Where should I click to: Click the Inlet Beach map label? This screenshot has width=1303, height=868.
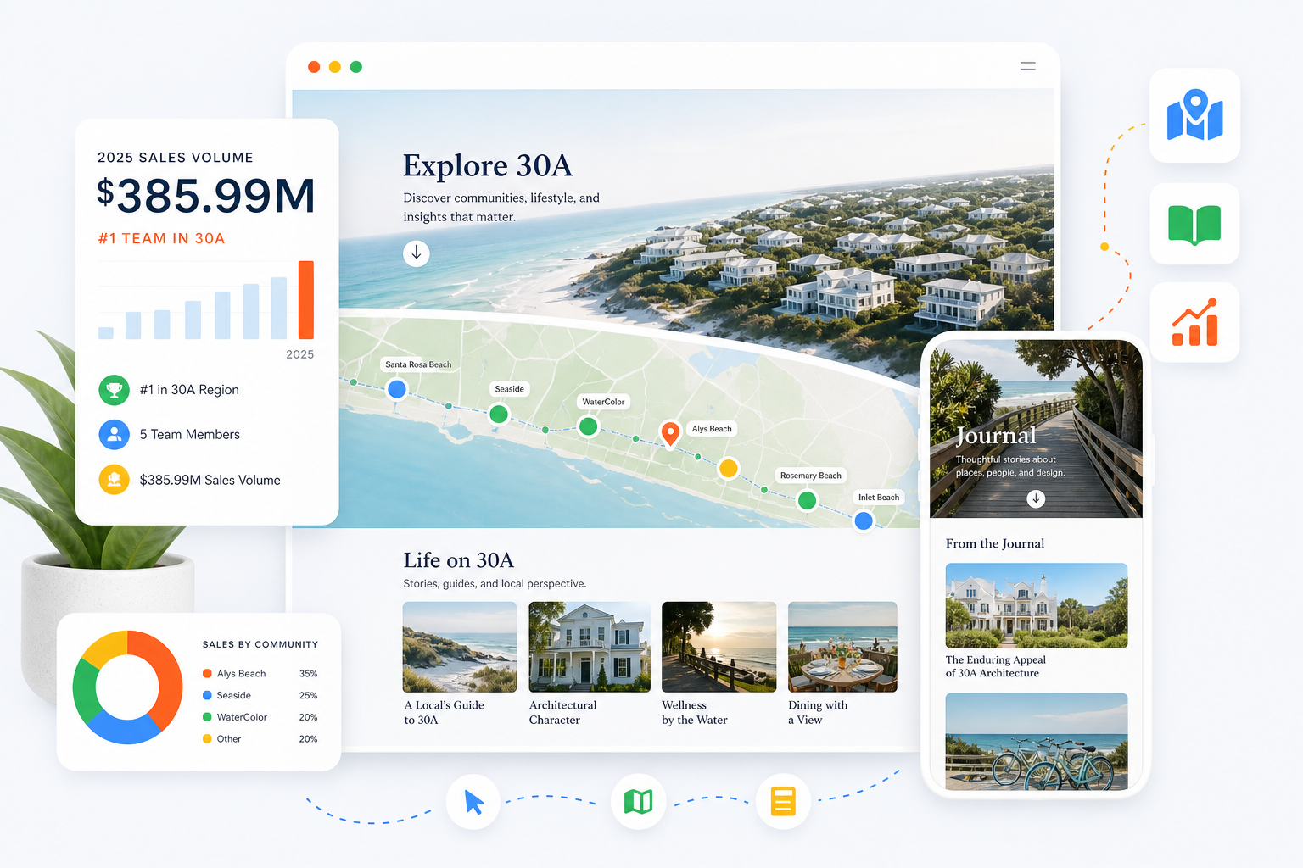(879, 498)
